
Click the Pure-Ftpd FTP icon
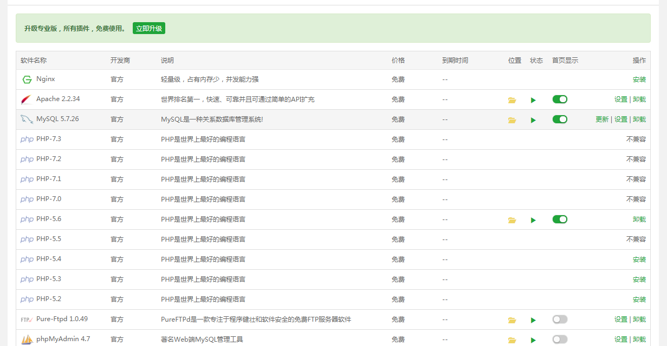click(27, 320)
